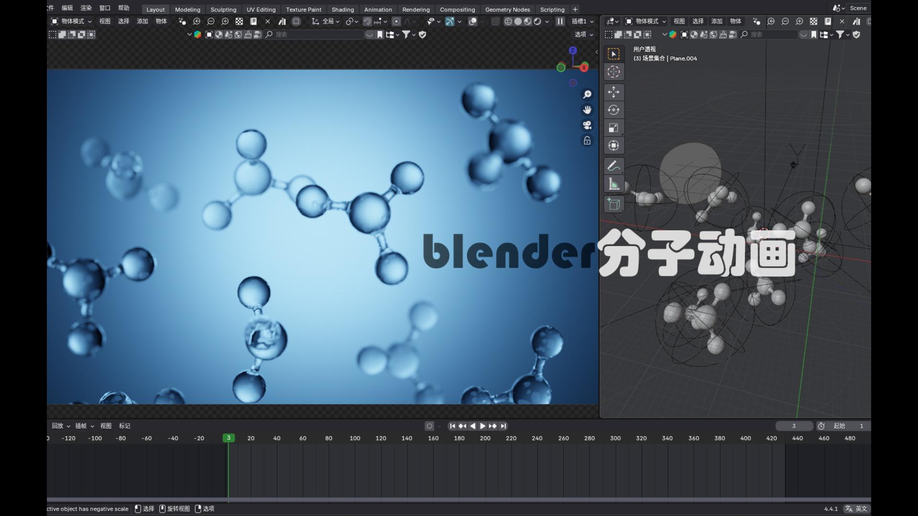918x516 pixels.
Task: Open 全局 transform orientation dropdown
Action: tap(326, 21)
